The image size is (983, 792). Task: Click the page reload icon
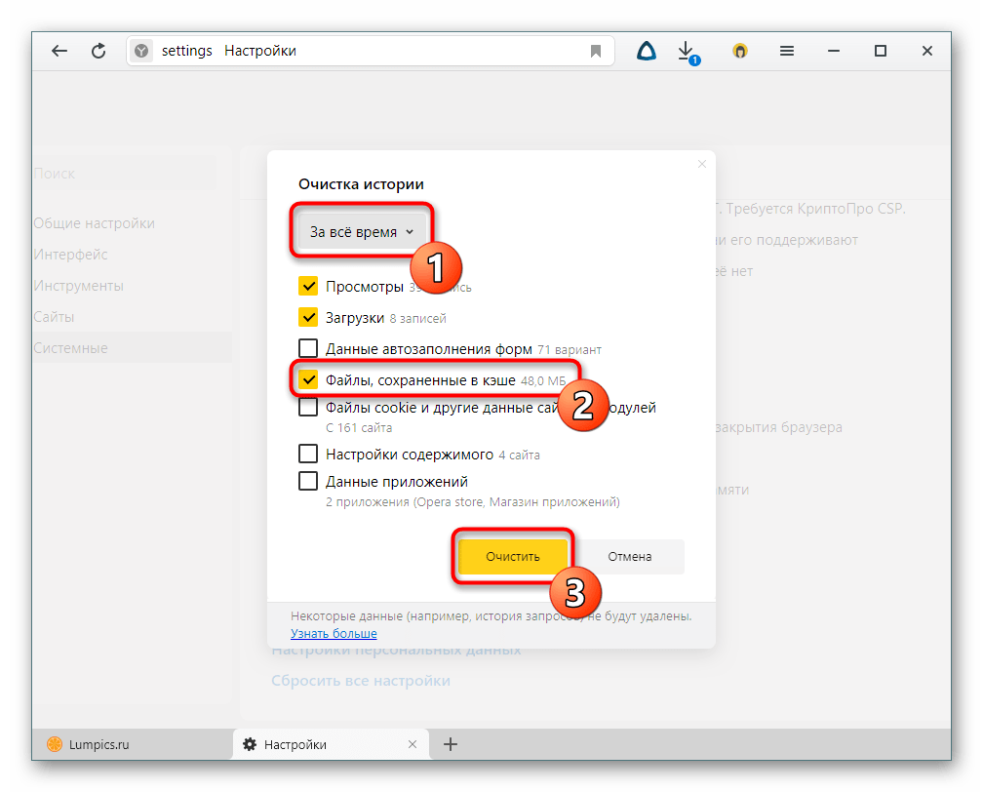click(x=98, y=52)
